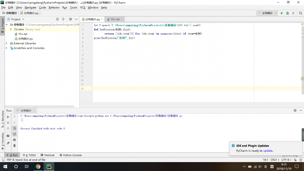Screen dimensions: 304x171
Task: Click down the stack trace arrow
Action: 14,123
